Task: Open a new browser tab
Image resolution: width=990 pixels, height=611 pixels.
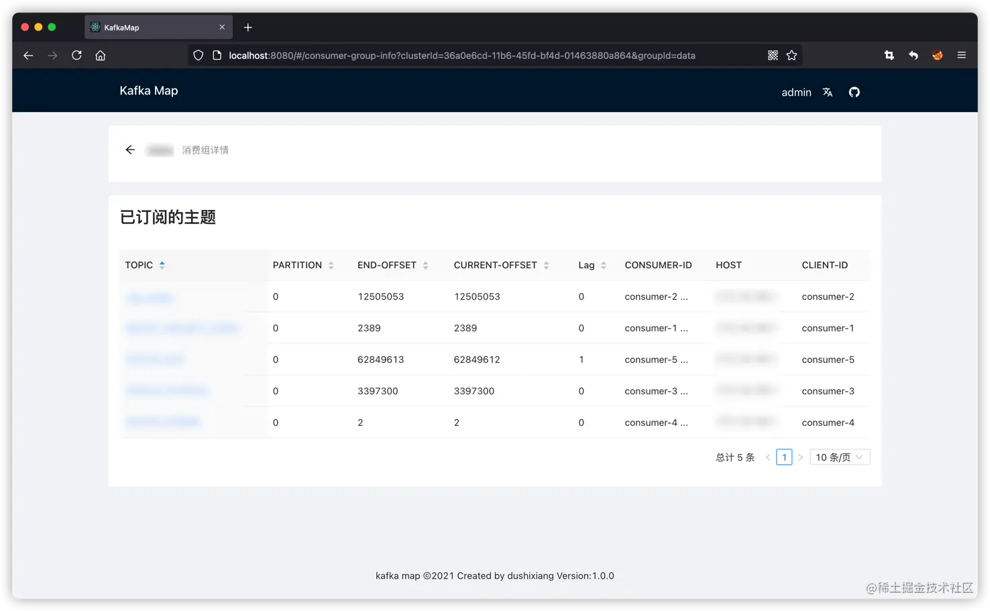Action: (248, 27)
